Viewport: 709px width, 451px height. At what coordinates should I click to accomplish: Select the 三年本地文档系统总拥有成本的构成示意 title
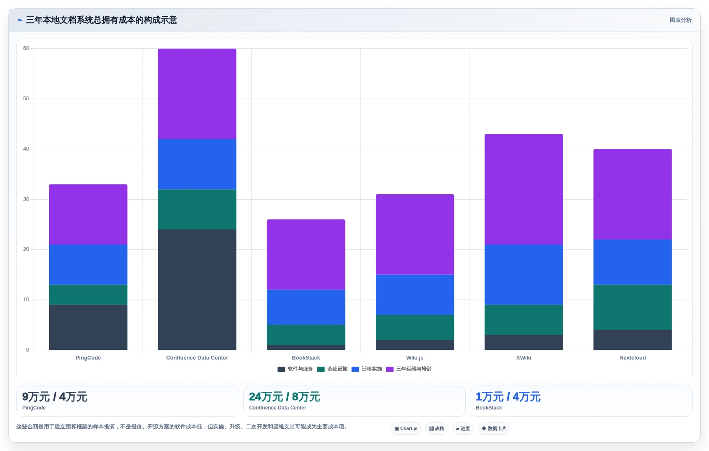pyautogui.click(x=101, y=20)
